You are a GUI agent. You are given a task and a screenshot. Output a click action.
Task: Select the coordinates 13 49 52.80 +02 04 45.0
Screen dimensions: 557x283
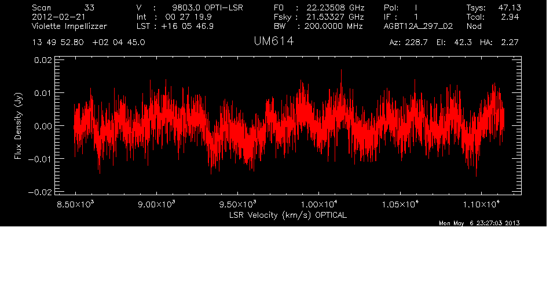click(89, 43)
